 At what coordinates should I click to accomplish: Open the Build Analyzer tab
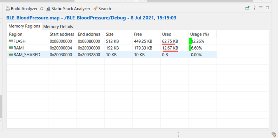click(24, 8)
